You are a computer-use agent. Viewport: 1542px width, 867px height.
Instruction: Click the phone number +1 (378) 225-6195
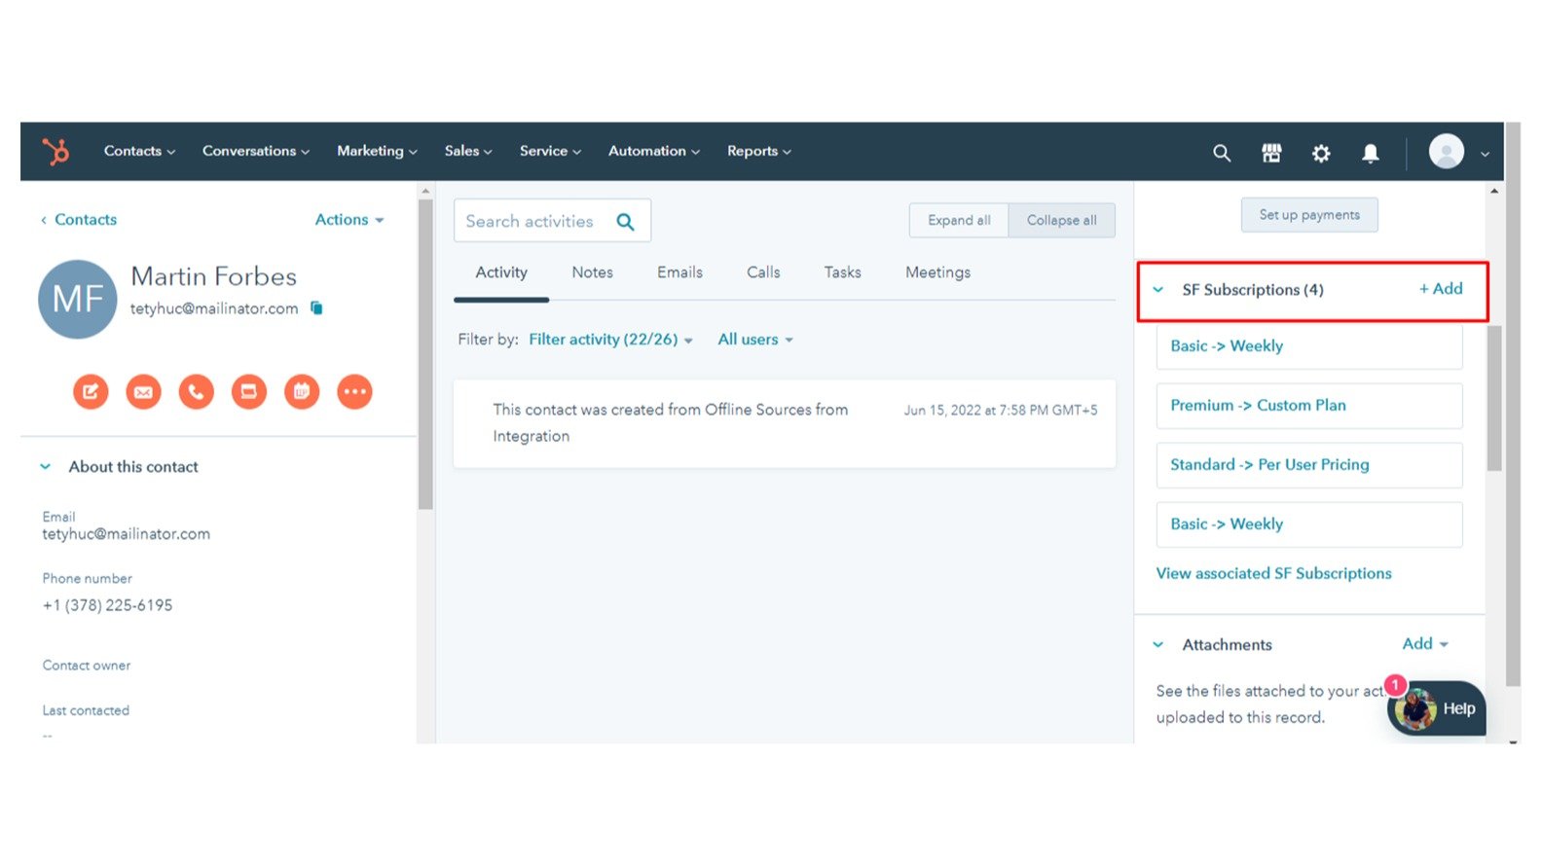pos(107,605)
